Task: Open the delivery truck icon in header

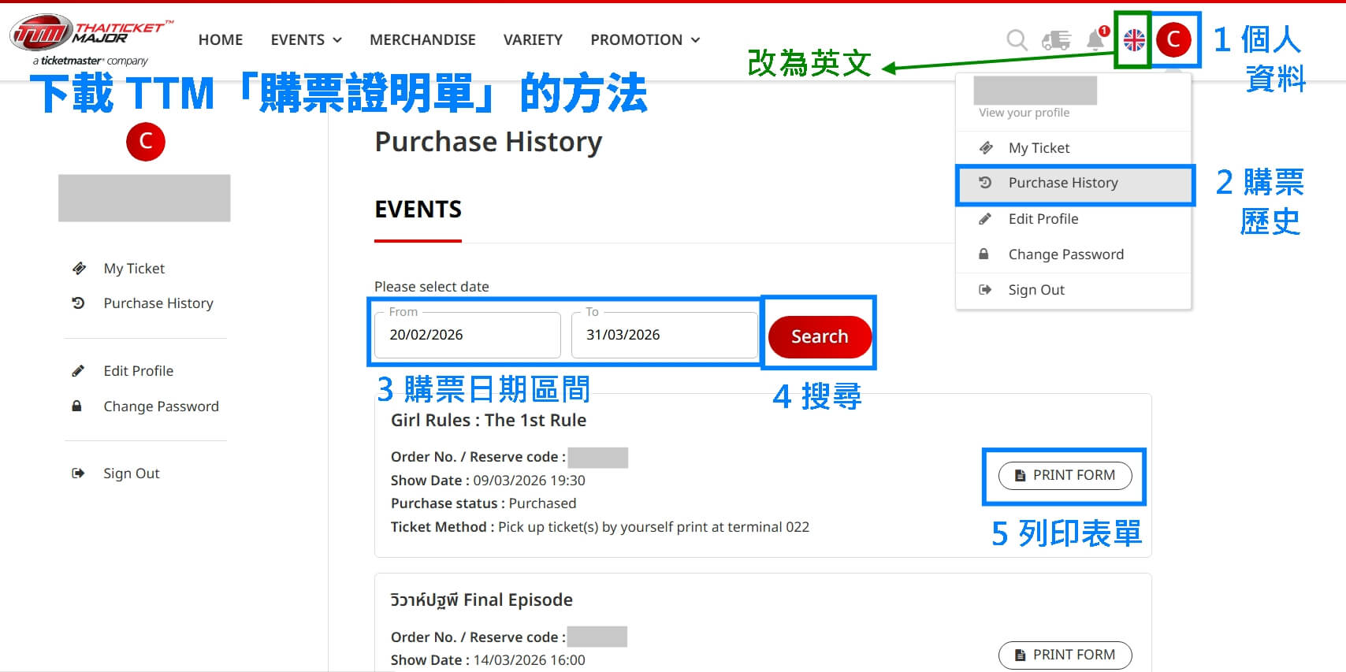Action: (x=1056, y=39)
